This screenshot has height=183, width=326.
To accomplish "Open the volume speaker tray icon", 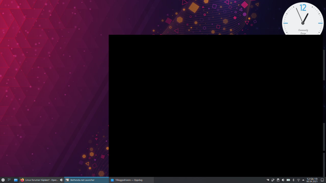I will point(283,180).
